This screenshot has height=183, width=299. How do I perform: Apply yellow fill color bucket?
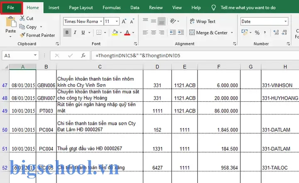[115, 32]
